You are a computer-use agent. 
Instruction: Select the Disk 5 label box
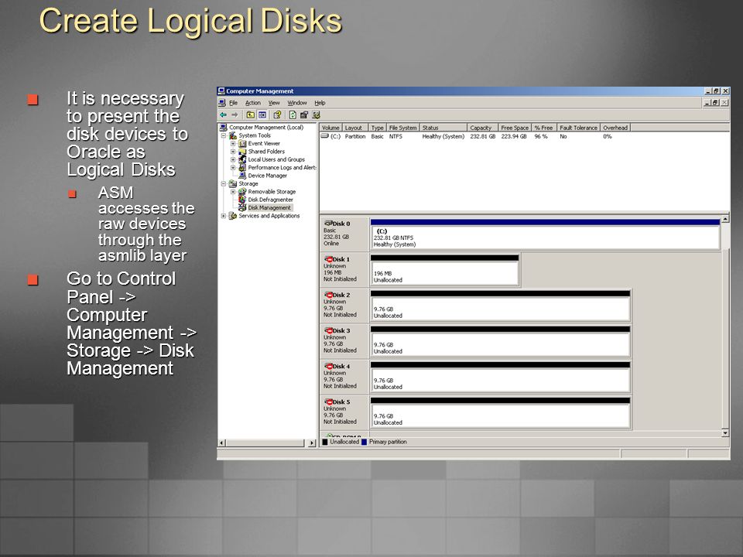tap(344, 412)
